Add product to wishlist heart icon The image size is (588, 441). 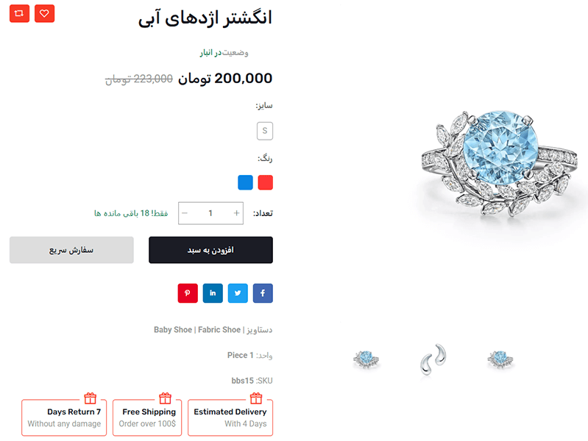click(x=44, y=13)
